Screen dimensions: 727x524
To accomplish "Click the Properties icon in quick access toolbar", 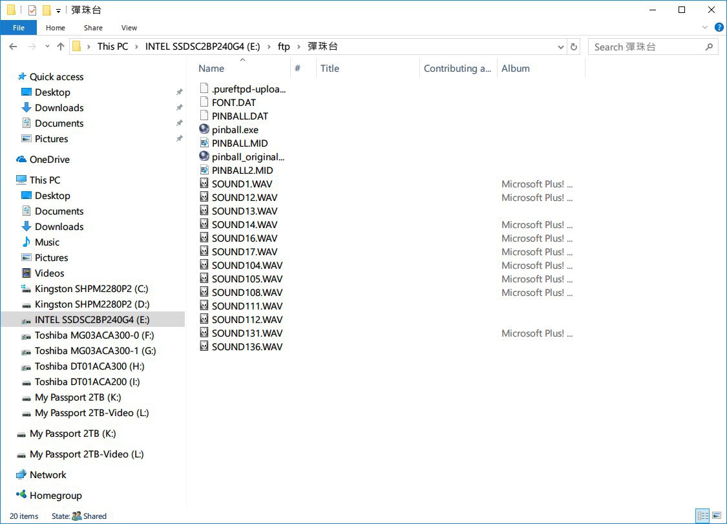I will (x=32, y=10).
